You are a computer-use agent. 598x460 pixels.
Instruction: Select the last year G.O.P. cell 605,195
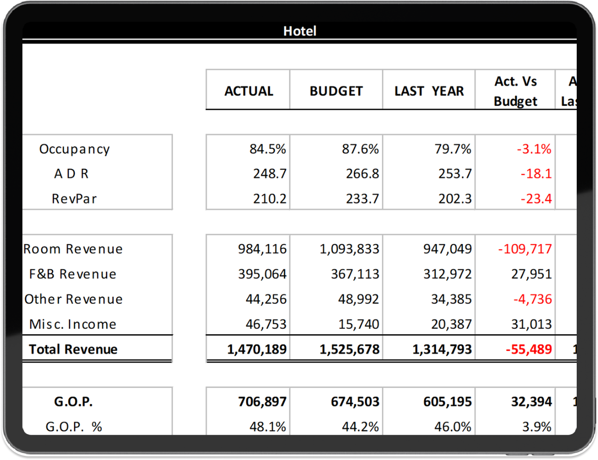coord(447,401)
